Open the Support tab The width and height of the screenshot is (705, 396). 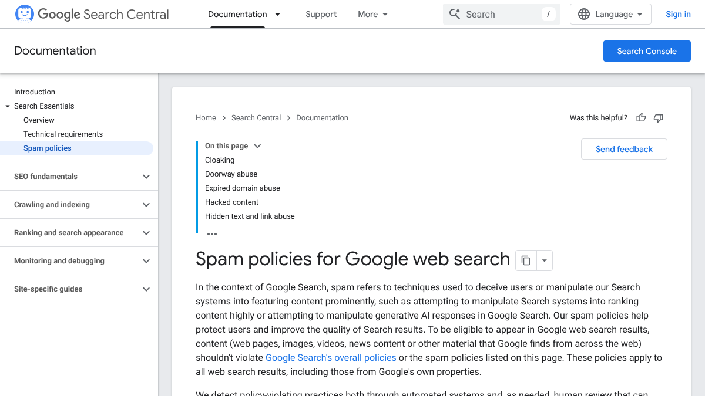(x=321, y=14)
